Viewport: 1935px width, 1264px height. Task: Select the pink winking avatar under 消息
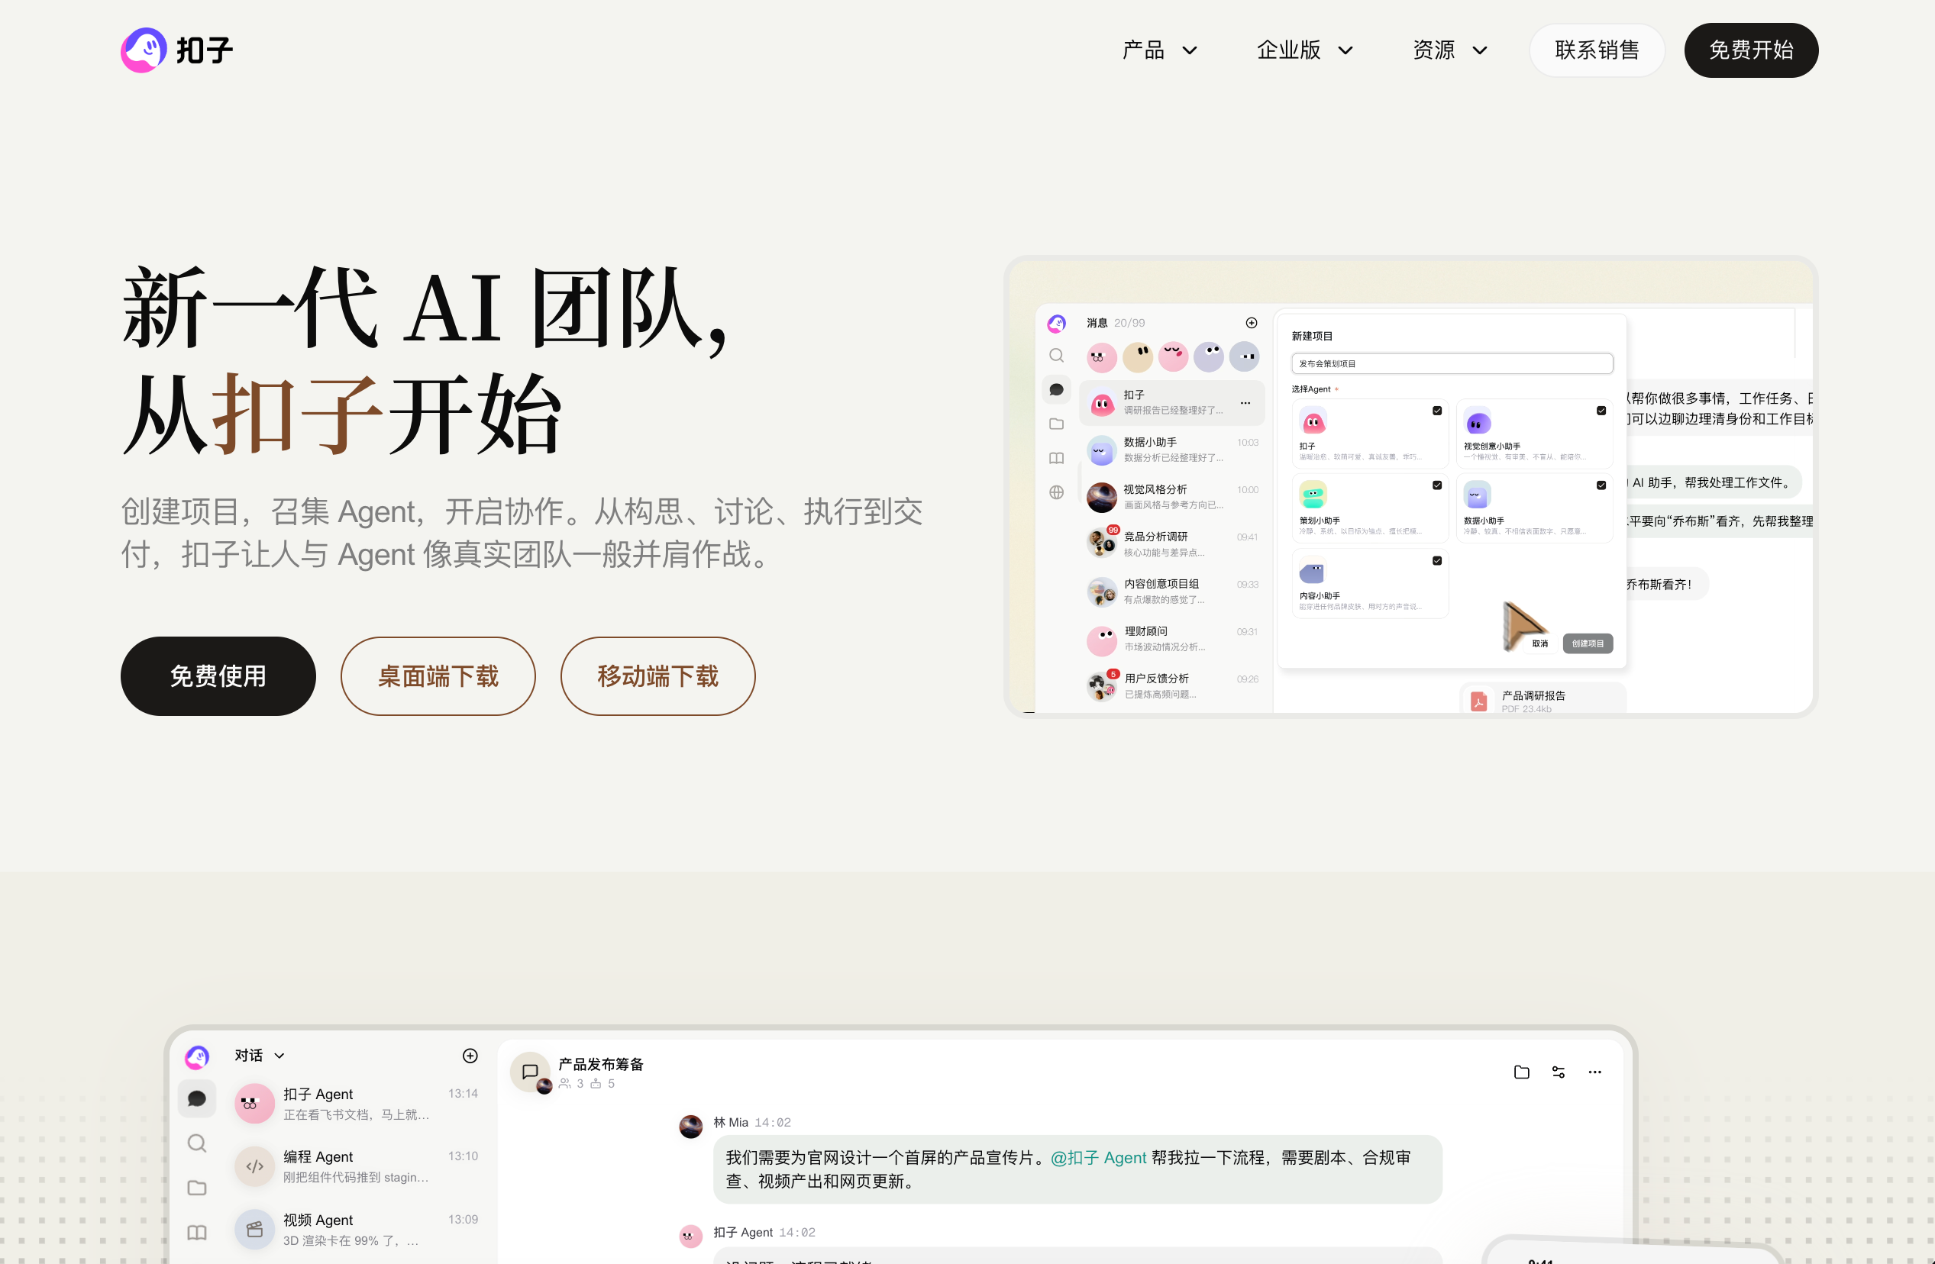point(1173,357)
